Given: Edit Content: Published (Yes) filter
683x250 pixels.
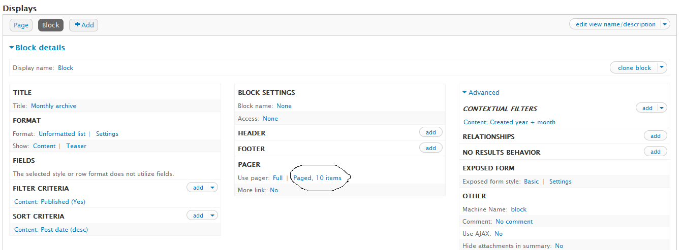Looking at the screenshot, I should pyautogui.click(x=50, y=202).
